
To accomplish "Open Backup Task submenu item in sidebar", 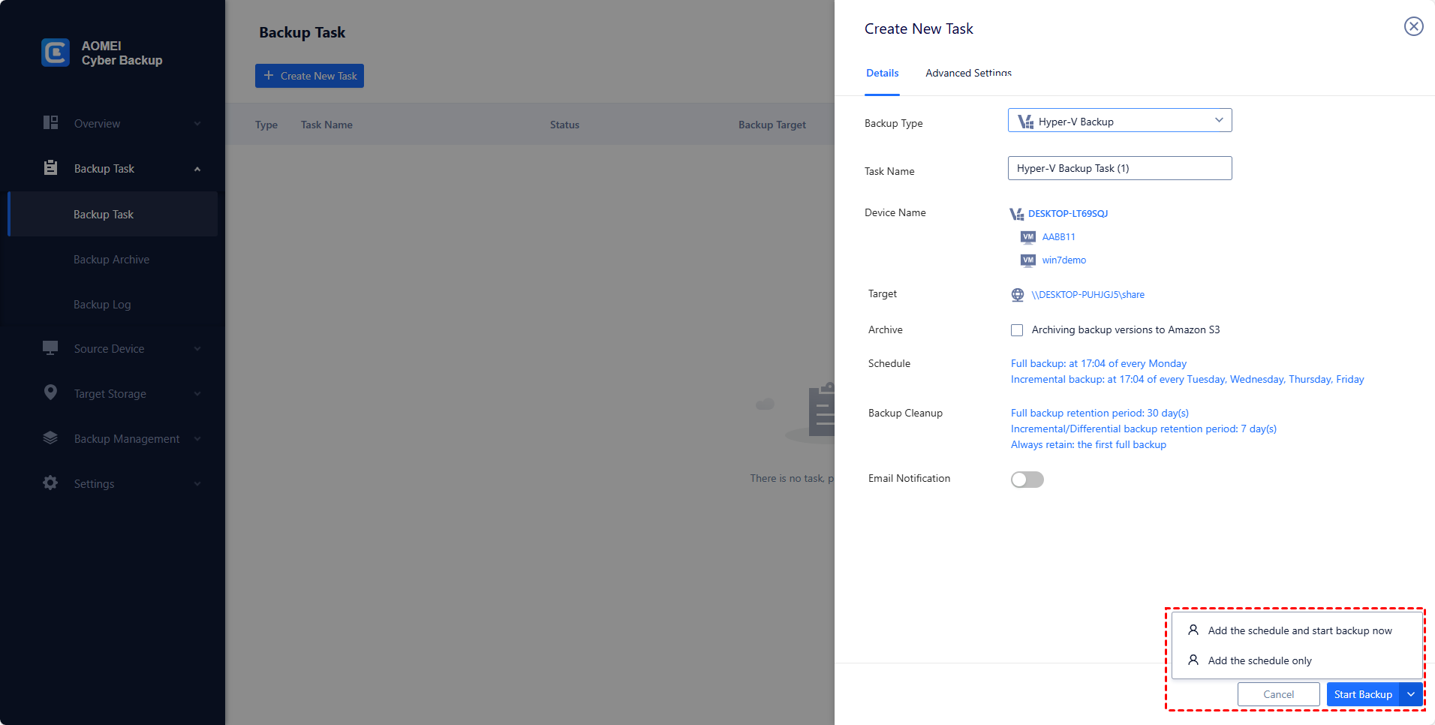I will [113, 214].
